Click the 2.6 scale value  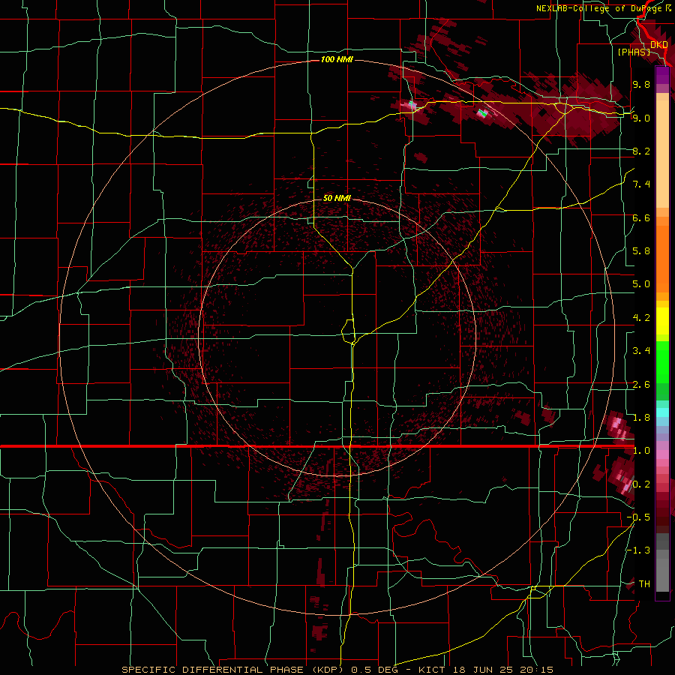[641, 385]
